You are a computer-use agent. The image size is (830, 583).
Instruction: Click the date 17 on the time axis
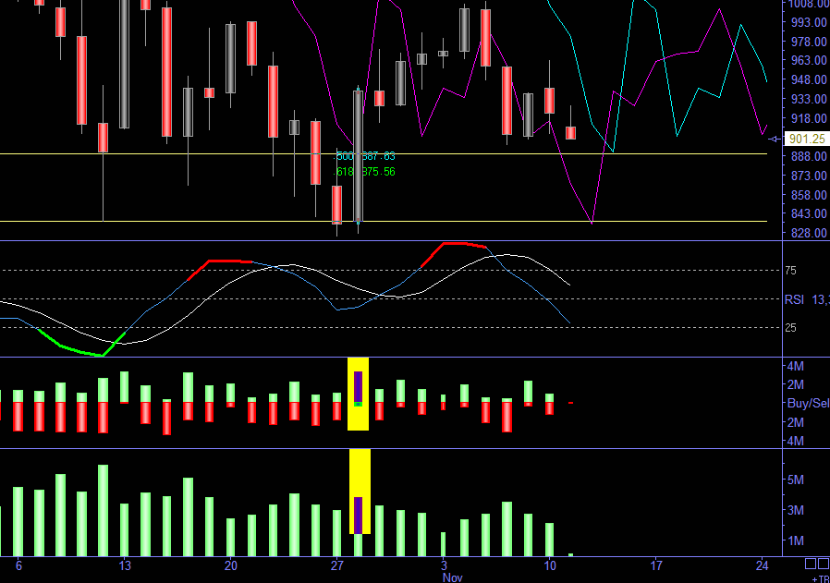pos(656,565)
